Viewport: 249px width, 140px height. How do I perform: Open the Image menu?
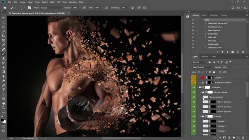coord(23,2)
